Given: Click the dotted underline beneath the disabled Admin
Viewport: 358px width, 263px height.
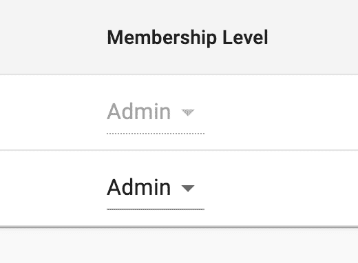Looking at the screenshot, I should 156,134.
